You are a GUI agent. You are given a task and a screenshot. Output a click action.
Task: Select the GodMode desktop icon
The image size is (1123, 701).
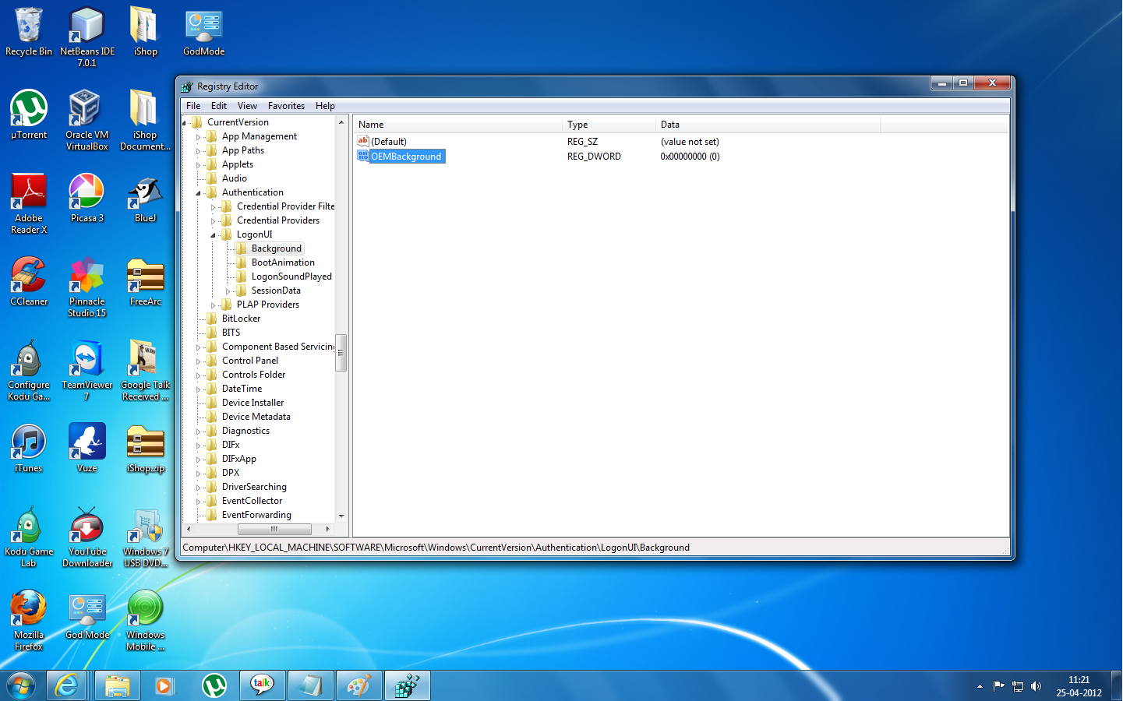(204, 33)
